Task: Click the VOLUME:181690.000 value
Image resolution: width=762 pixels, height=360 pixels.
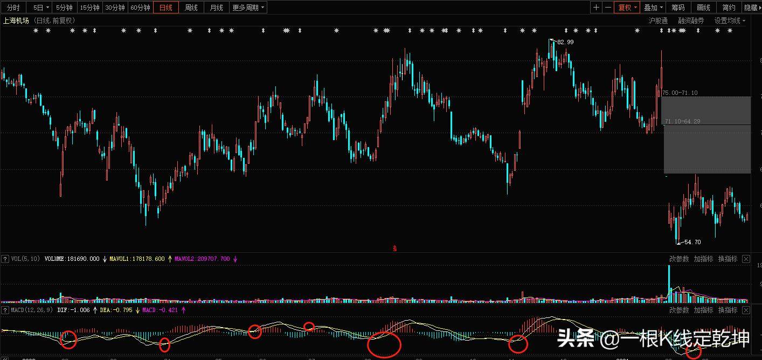Action: [x=72, y=259]
